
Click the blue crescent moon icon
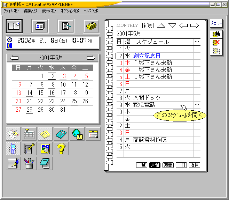point(10,46)
